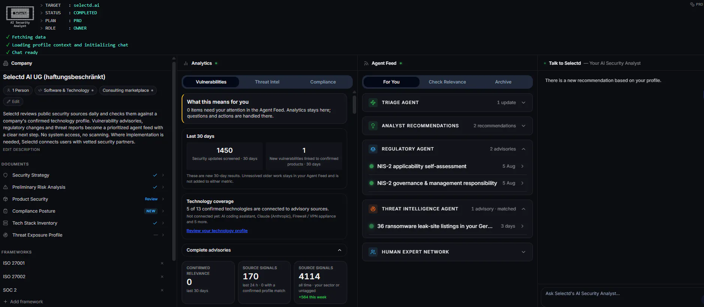704x307 pixels.
Task: Click the Software & Technology tag
Action: coord(66,90)
